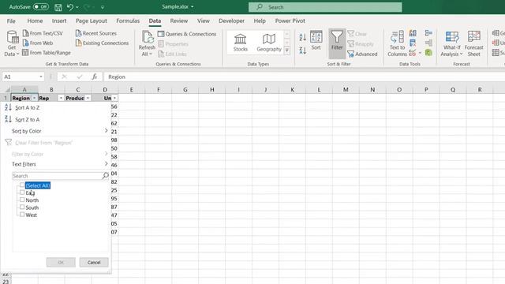Sort ascending A to Z ribbon icon
505x284 pixels.
[x=302, y=37]
